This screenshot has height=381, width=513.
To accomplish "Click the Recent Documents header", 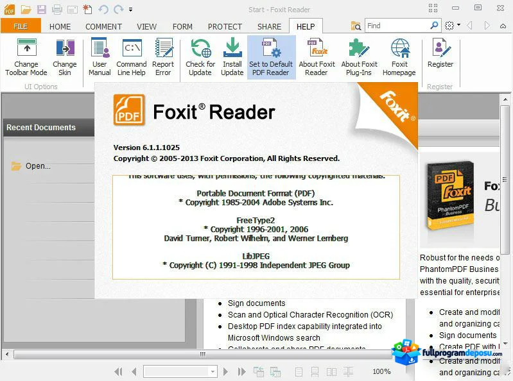I will coord(48,128).
